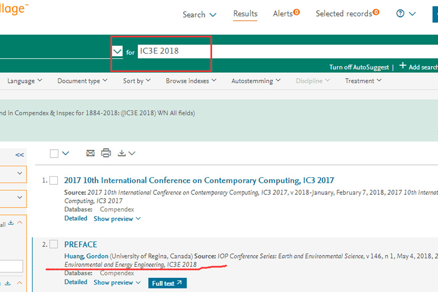This screenshot has width=438, height=292.
Task: Expand the Language filter dropdown
Action: pyautogui.click(x=25, y=81)
